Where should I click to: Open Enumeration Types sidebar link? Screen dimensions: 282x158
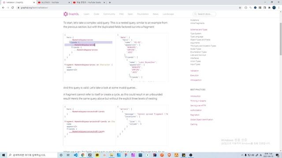[x=198, y=52]
